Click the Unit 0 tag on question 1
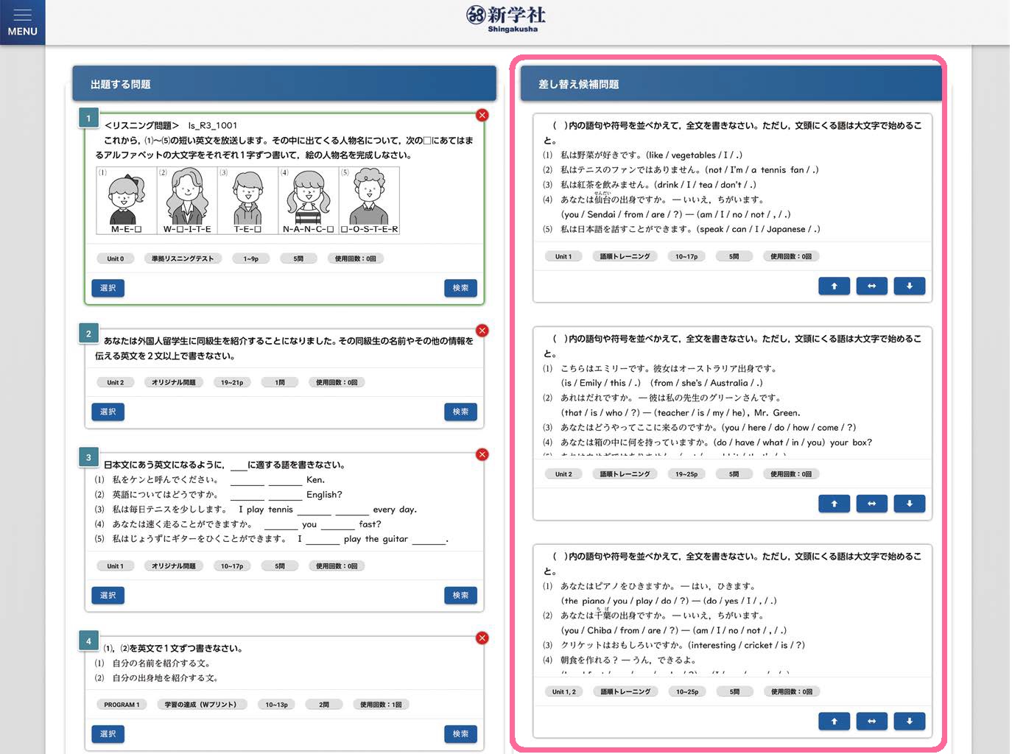This screenshot has height=754, width=1012. click(116, 258)
